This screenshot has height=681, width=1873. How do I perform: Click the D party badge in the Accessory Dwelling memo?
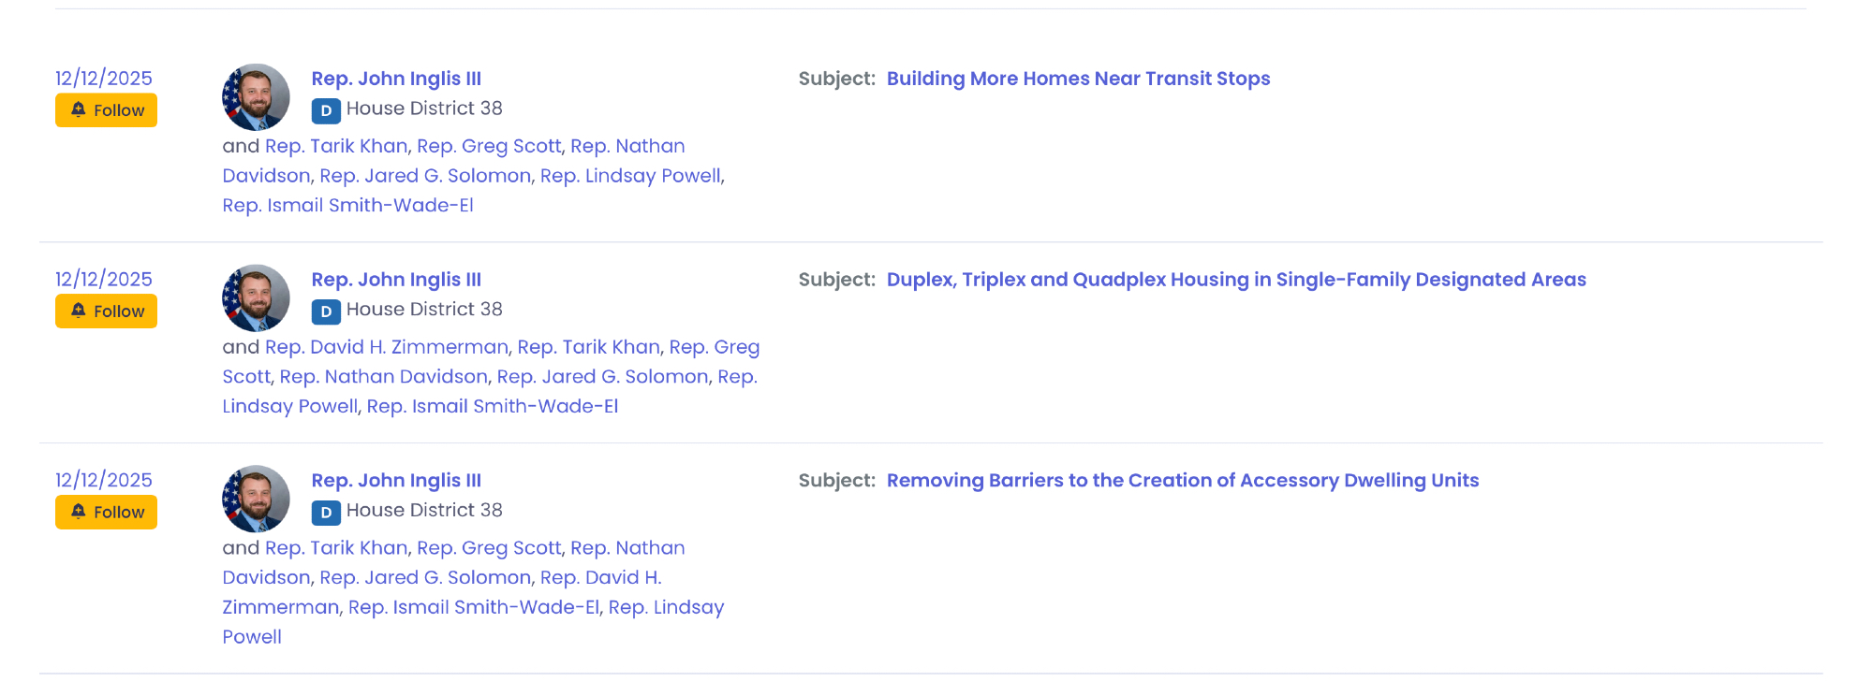tap(325, 513)
